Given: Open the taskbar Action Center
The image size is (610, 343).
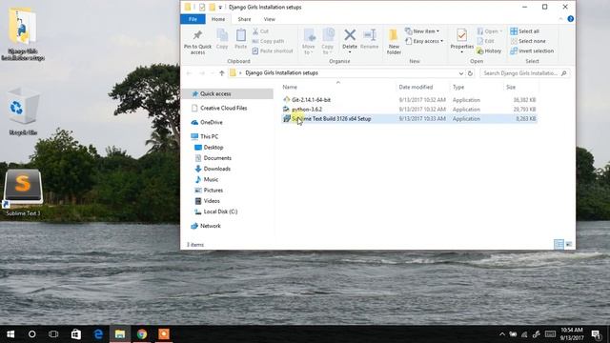Looking at the screenshot, I should (x=597, y=334).
